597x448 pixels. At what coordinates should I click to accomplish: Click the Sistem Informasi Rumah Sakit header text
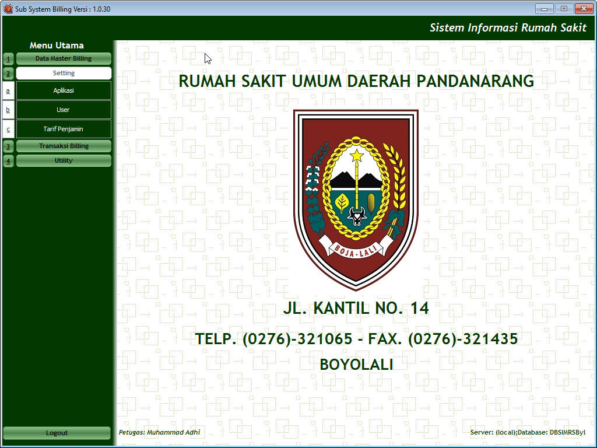pyautogui.click(x=508, y=28)
